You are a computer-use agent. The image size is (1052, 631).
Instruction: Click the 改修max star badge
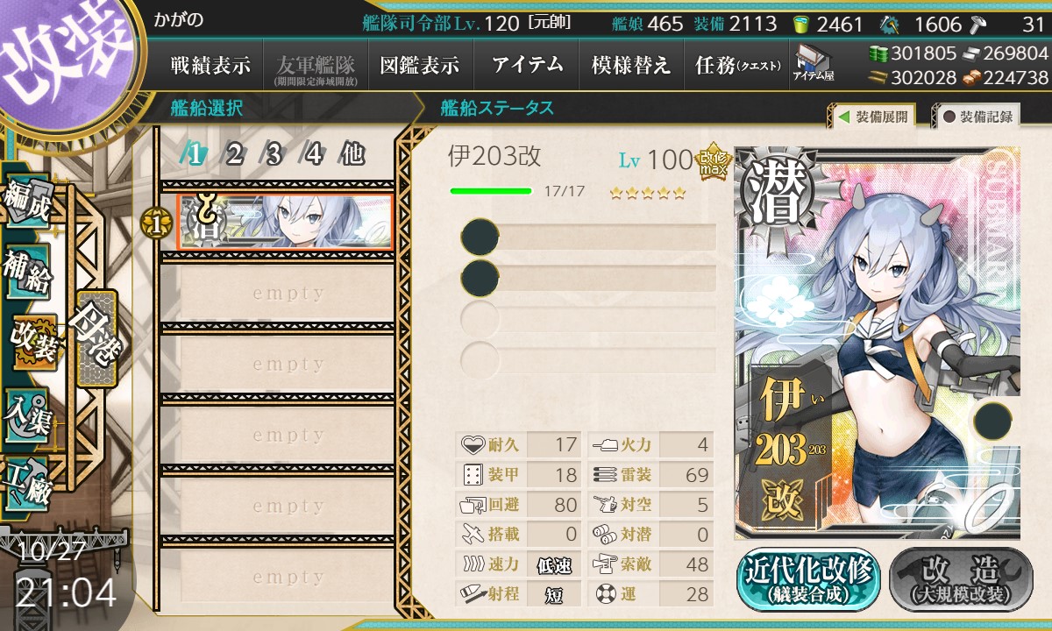click(712, 160)
